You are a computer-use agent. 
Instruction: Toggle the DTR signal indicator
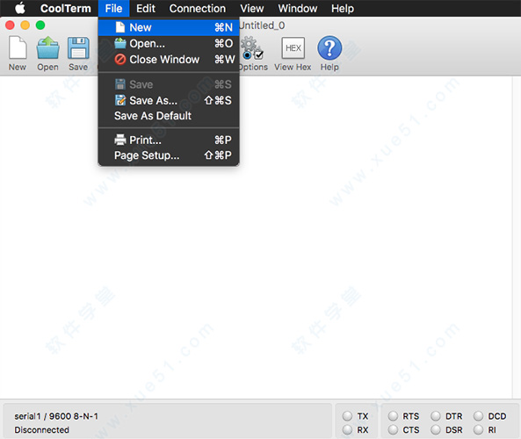click(436, 416)
